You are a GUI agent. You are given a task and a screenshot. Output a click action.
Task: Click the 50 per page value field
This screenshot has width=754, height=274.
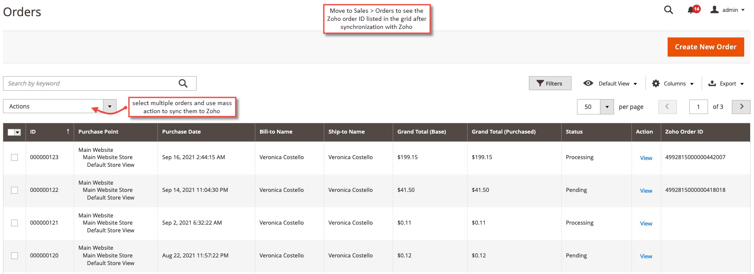click(x=588, y=107)
